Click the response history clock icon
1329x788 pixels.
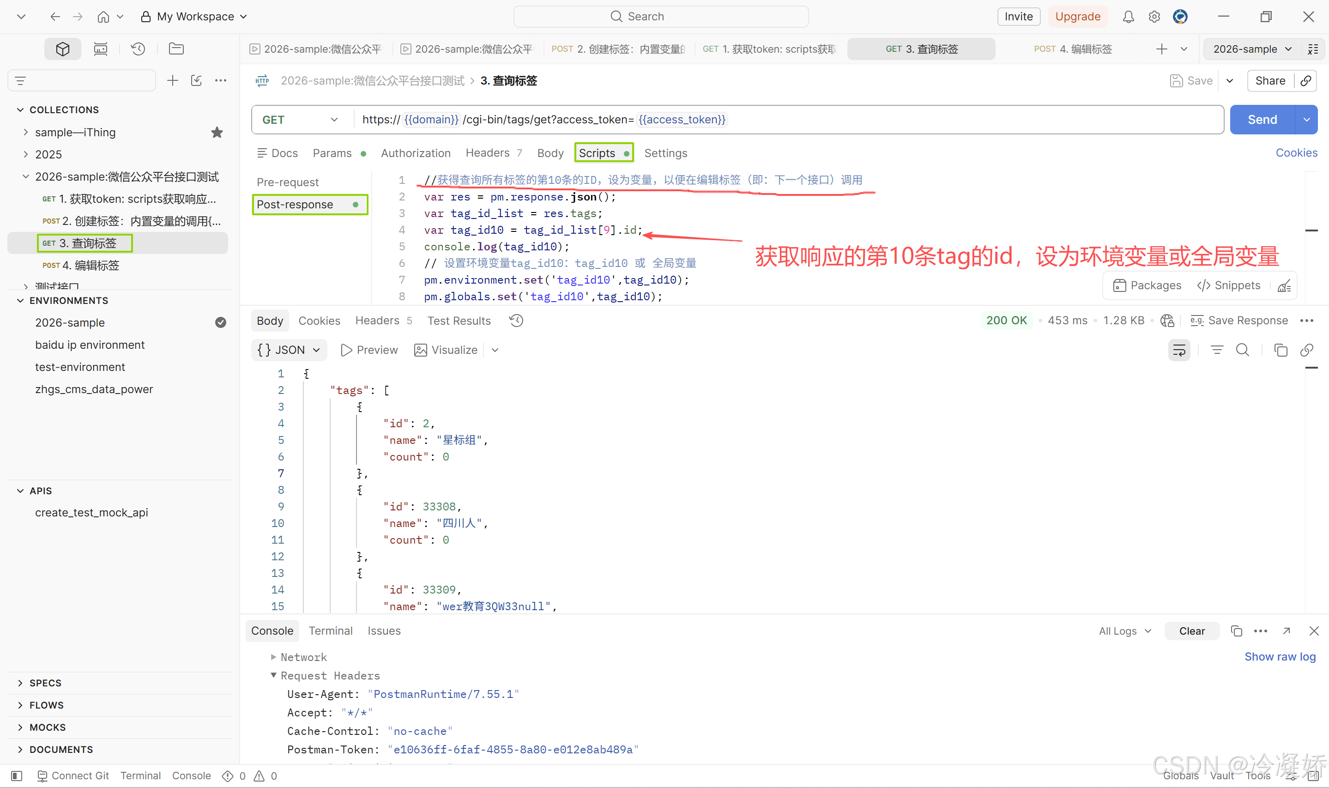point(516,320)
